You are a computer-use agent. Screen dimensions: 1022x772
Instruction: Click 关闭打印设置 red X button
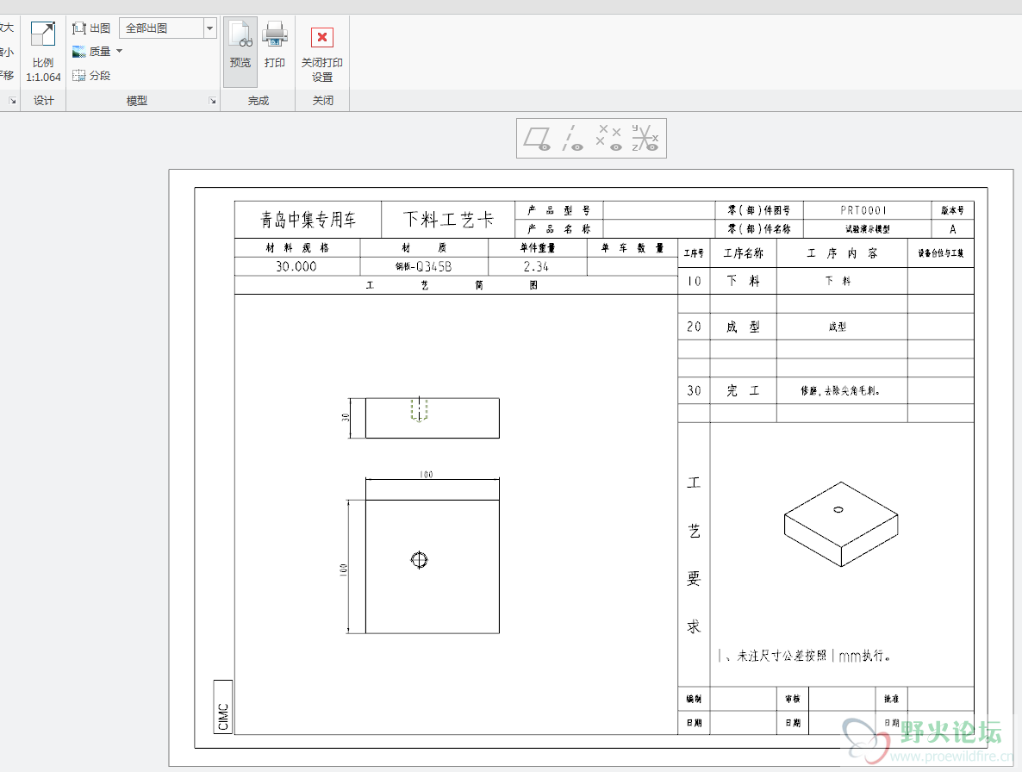[x=322, y=37]
